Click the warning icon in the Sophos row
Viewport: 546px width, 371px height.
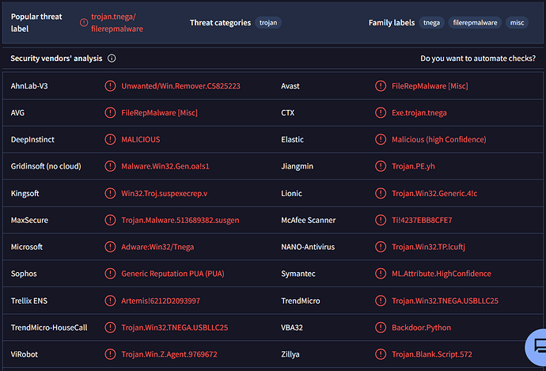109,274
